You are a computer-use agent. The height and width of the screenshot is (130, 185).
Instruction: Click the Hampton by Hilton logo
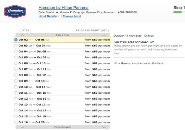15,11
